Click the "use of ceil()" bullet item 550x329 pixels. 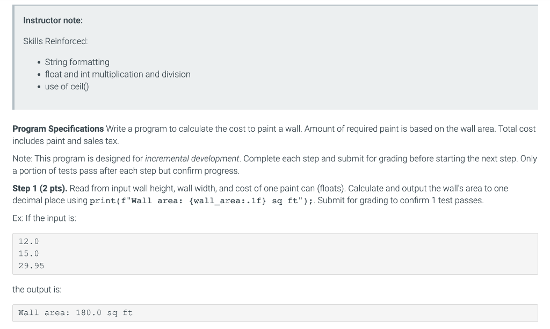click(x=67, y=86)
